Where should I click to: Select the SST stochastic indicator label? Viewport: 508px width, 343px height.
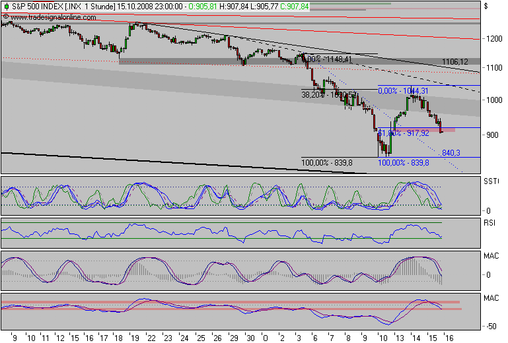[x=491, y=181]
